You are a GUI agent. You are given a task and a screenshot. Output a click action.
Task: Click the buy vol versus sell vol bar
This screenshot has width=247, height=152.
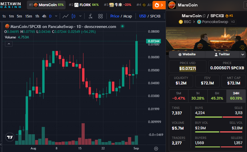point(219,132)
